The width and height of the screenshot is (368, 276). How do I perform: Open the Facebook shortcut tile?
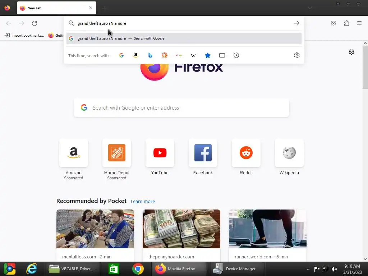coord(203,157)
